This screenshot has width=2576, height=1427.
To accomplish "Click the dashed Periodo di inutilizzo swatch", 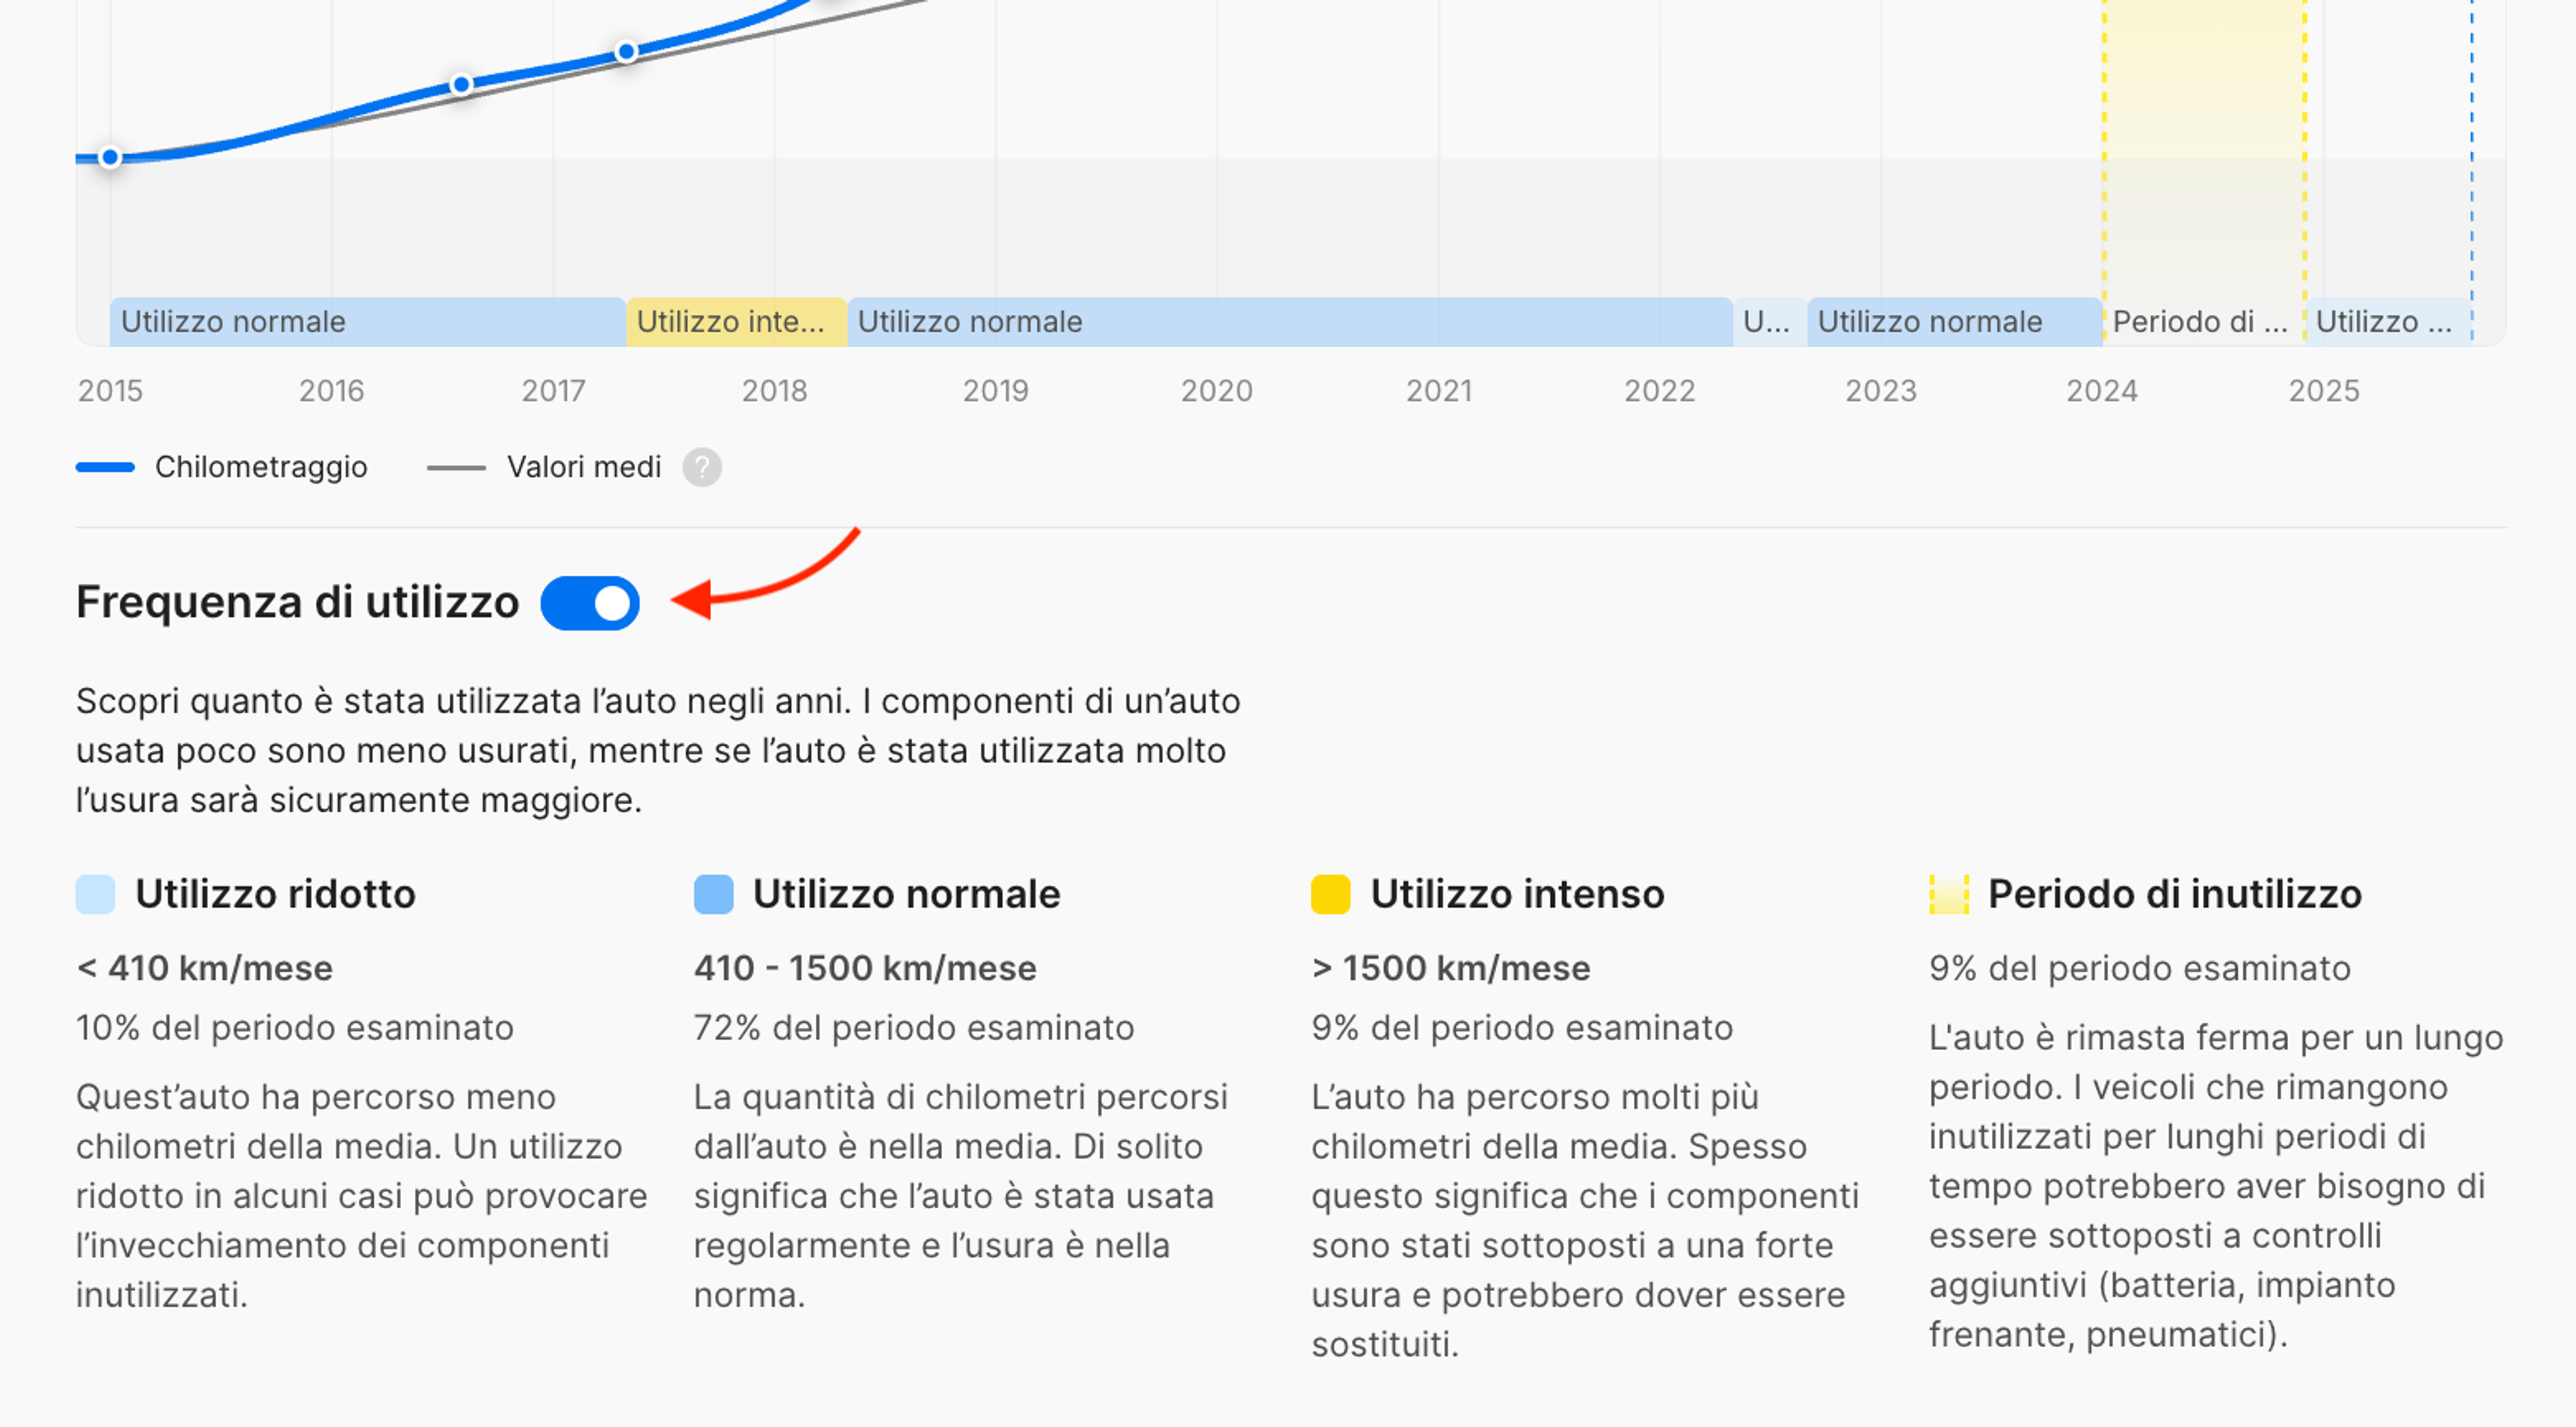I will pos(1949,894).
